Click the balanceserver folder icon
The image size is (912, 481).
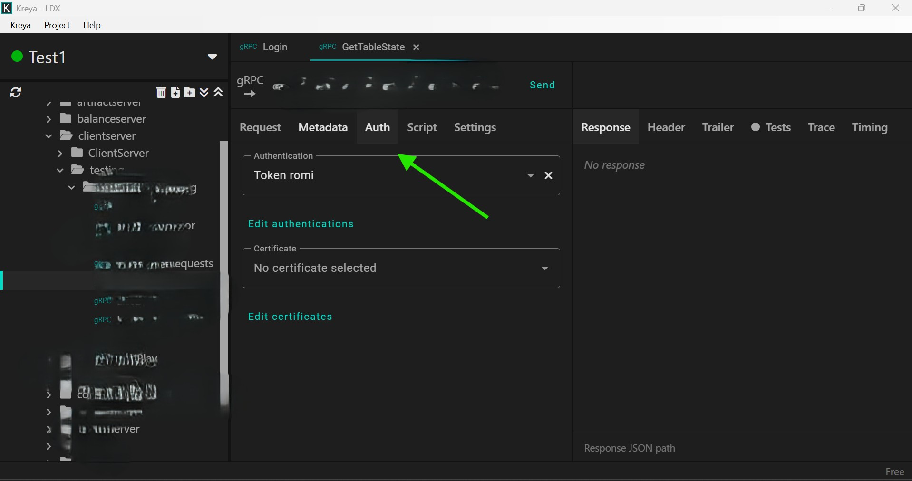tap(66, 118)
